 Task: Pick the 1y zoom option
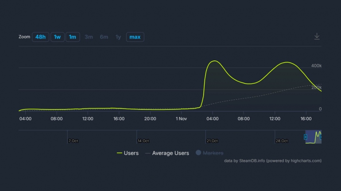118,37
